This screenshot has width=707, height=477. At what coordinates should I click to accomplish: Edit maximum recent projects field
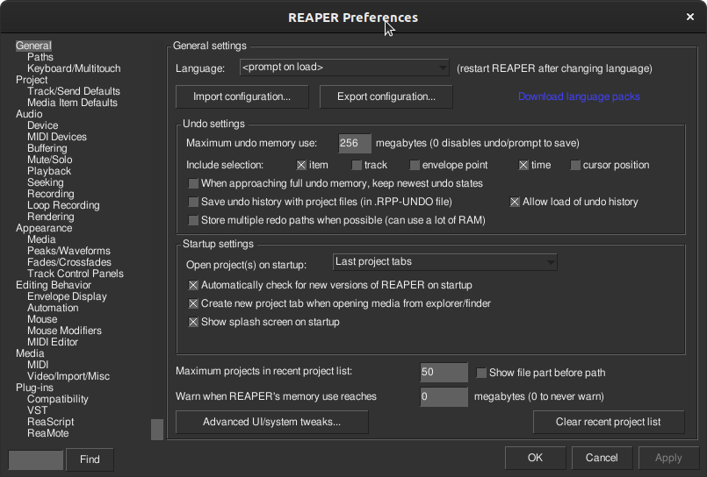coord(444,372)
